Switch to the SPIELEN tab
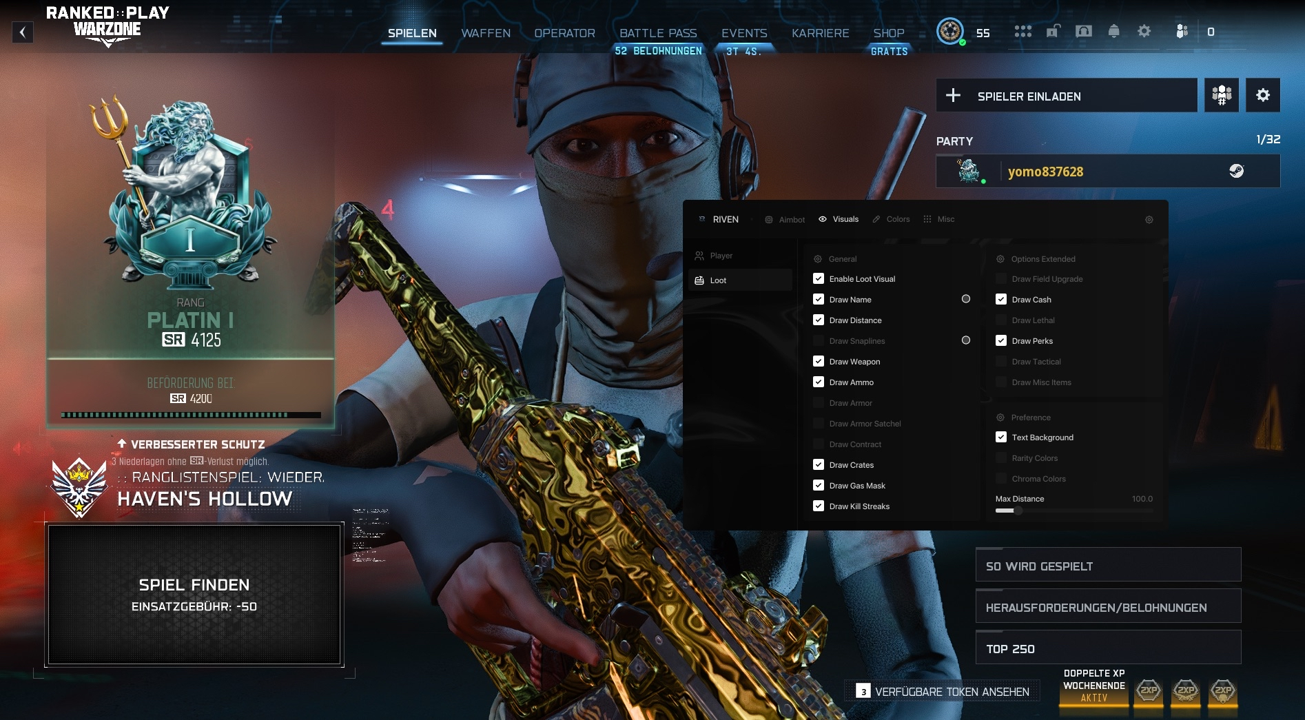 pyautogui.click(x=412, y=33)
